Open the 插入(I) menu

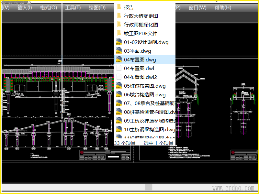pyautogui.click(x=25, y=7)
